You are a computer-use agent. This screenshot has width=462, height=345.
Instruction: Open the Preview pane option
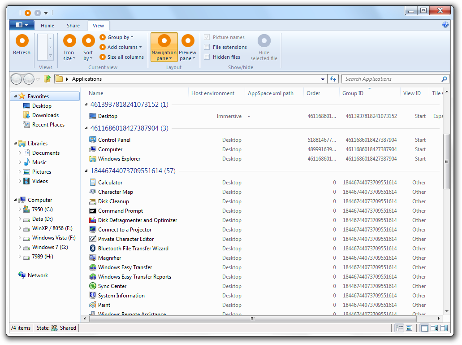coord(187,47)
